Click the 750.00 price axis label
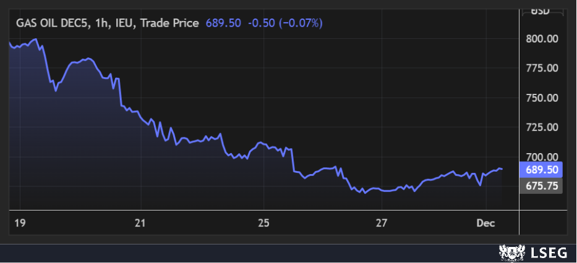Image resolution: width=577 pixels, height=263 pixels. [542, 98]
